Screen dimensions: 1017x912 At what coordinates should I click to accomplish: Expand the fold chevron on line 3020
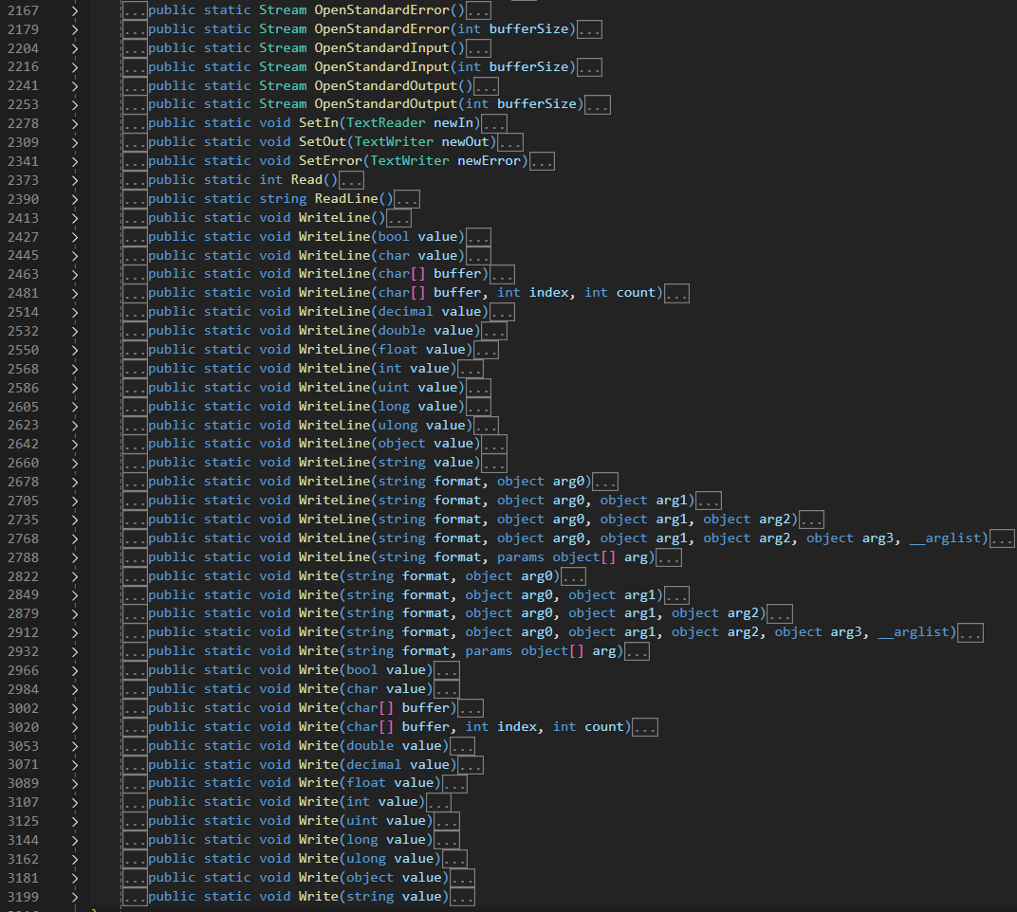(75, 727)
